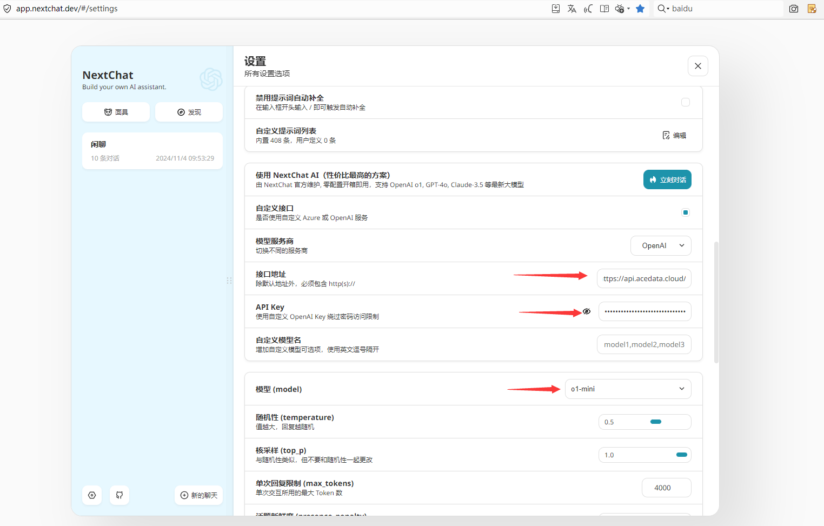Enable the disable prompt auto-completion checkbox
The width and height of the screenshot is (824, 526).
click(685, 102)
